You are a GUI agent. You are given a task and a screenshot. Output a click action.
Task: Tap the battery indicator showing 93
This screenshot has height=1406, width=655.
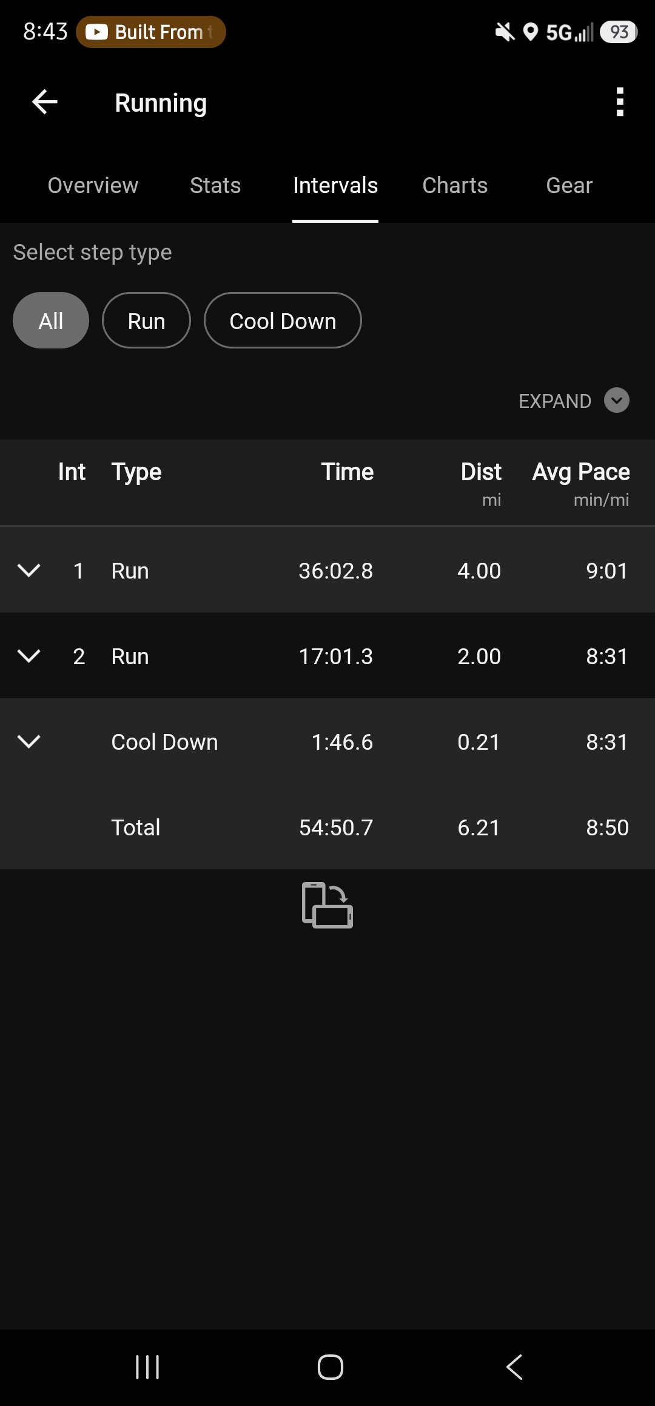click(x=619, y=32)
